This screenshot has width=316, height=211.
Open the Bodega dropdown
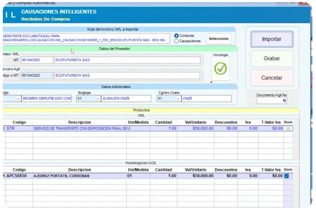point(97,99)
